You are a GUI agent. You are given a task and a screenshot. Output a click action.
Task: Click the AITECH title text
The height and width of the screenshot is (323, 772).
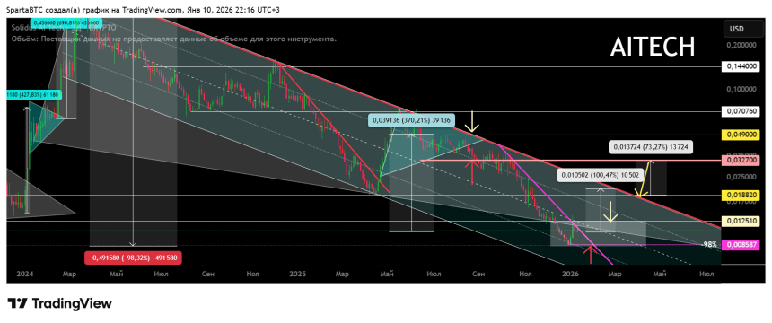(x=653, y=48)
